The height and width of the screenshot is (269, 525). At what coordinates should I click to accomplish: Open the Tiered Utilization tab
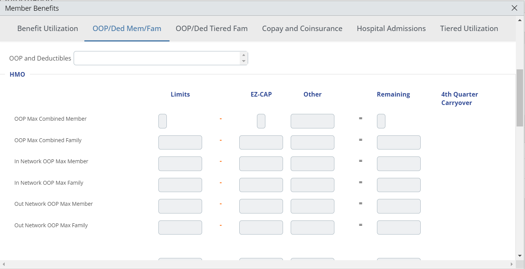coord(469,29)
